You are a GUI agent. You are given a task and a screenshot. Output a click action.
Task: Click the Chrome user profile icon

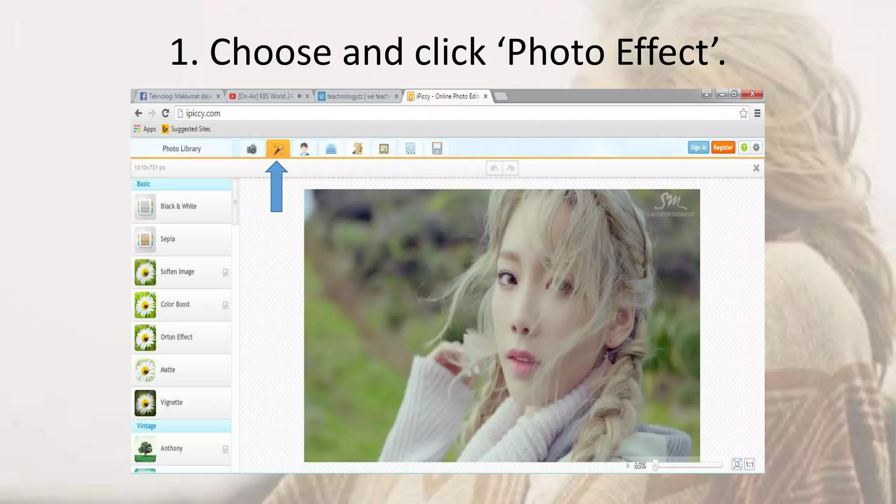(706, 94)
